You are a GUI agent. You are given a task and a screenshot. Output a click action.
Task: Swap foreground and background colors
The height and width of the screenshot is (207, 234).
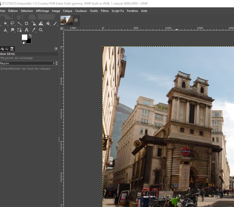point(30,36)
